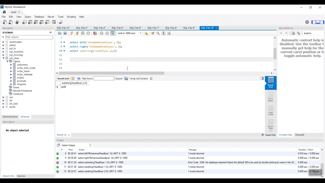Screen dimensions: 325x183
Task: Export recordset to external file
Action: point(126,79)
